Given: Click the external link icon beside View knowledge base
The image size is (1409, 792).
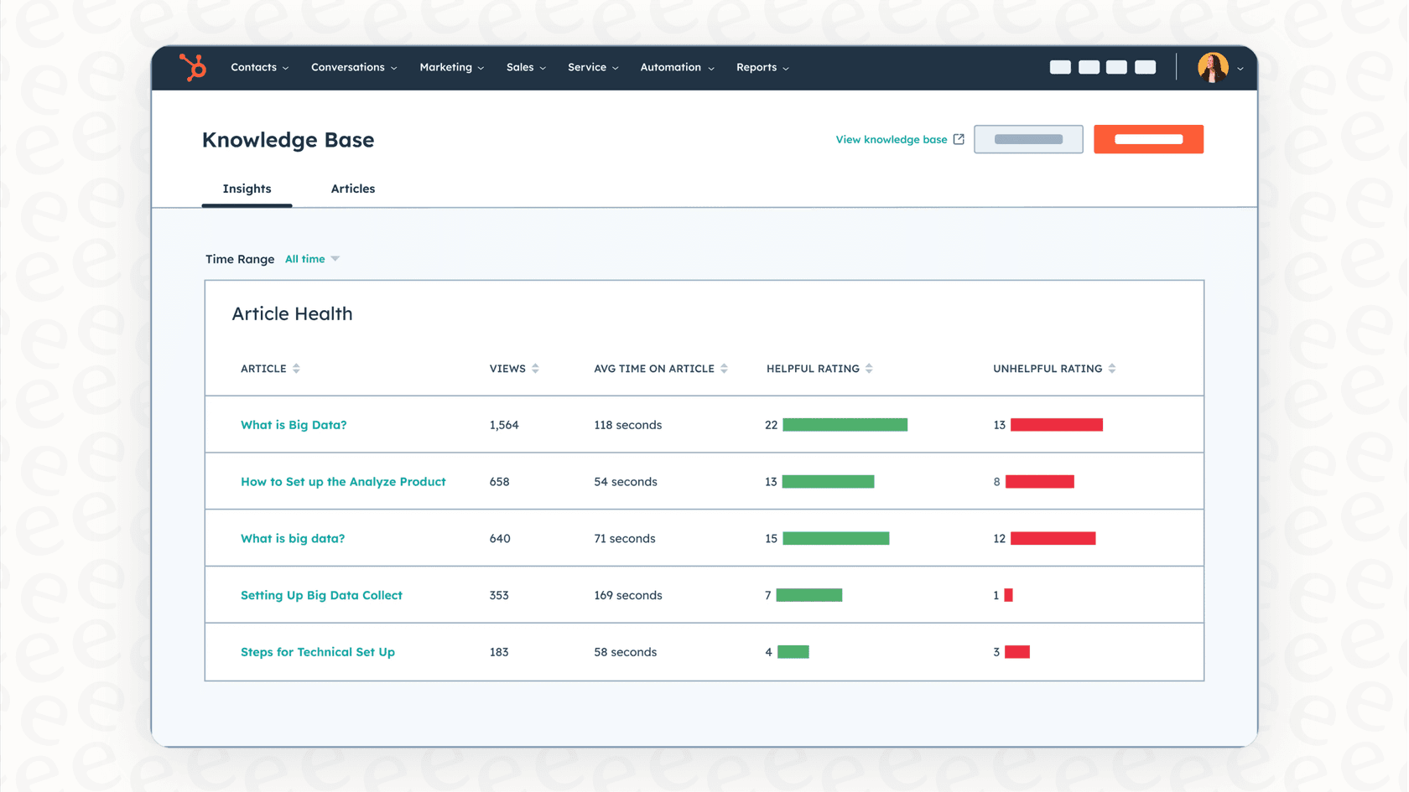Looking at the screenshot, I should [x=959, y=139].
